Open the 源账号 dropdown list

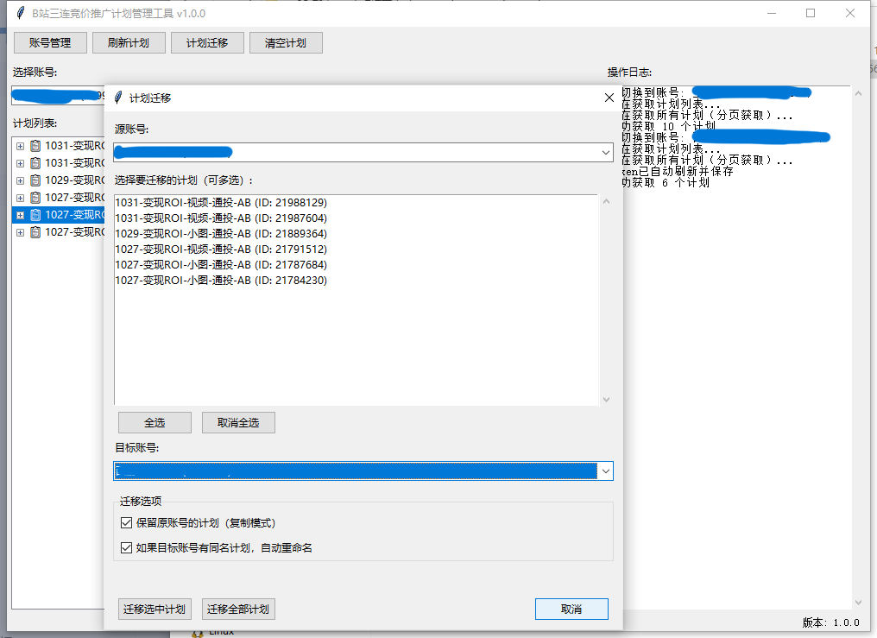click(x=606, y=152)
